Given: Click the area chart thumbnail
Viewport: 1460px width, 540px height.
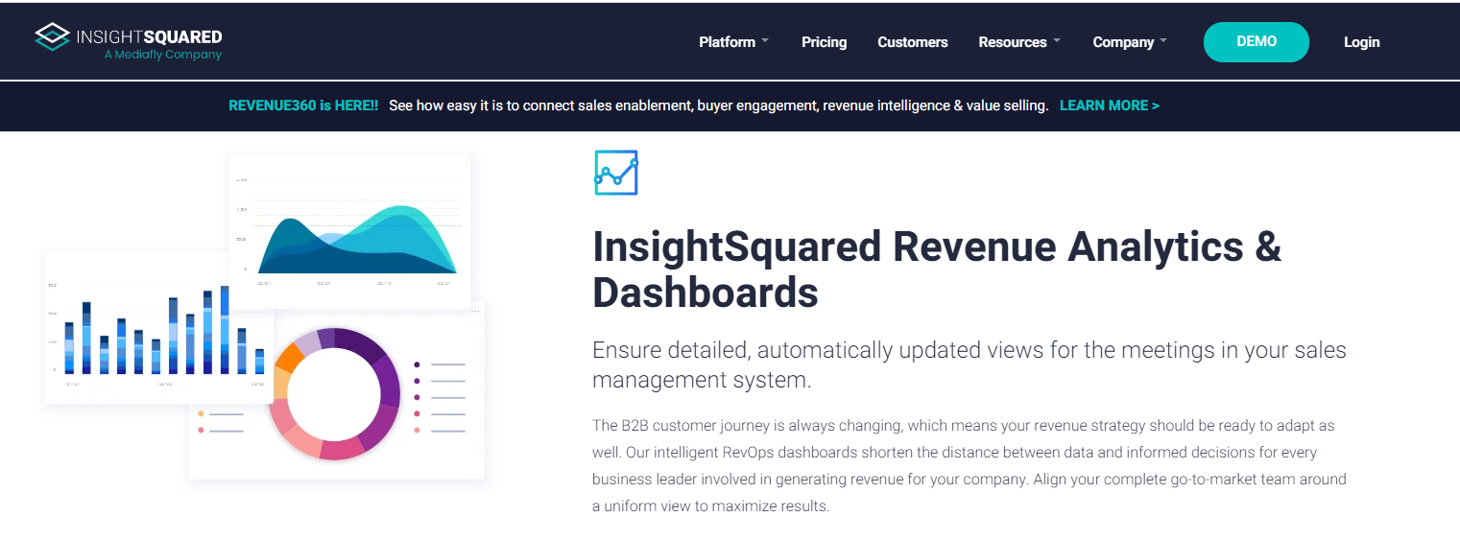Looking at the screenshot, I should (x=349, y=232).
